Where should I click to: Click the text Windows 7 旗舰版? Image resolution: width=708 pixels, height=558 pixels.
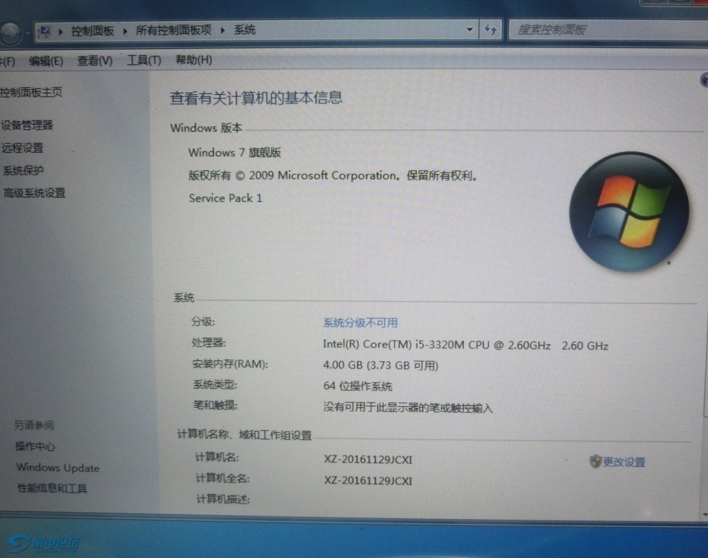click(235, 152)
